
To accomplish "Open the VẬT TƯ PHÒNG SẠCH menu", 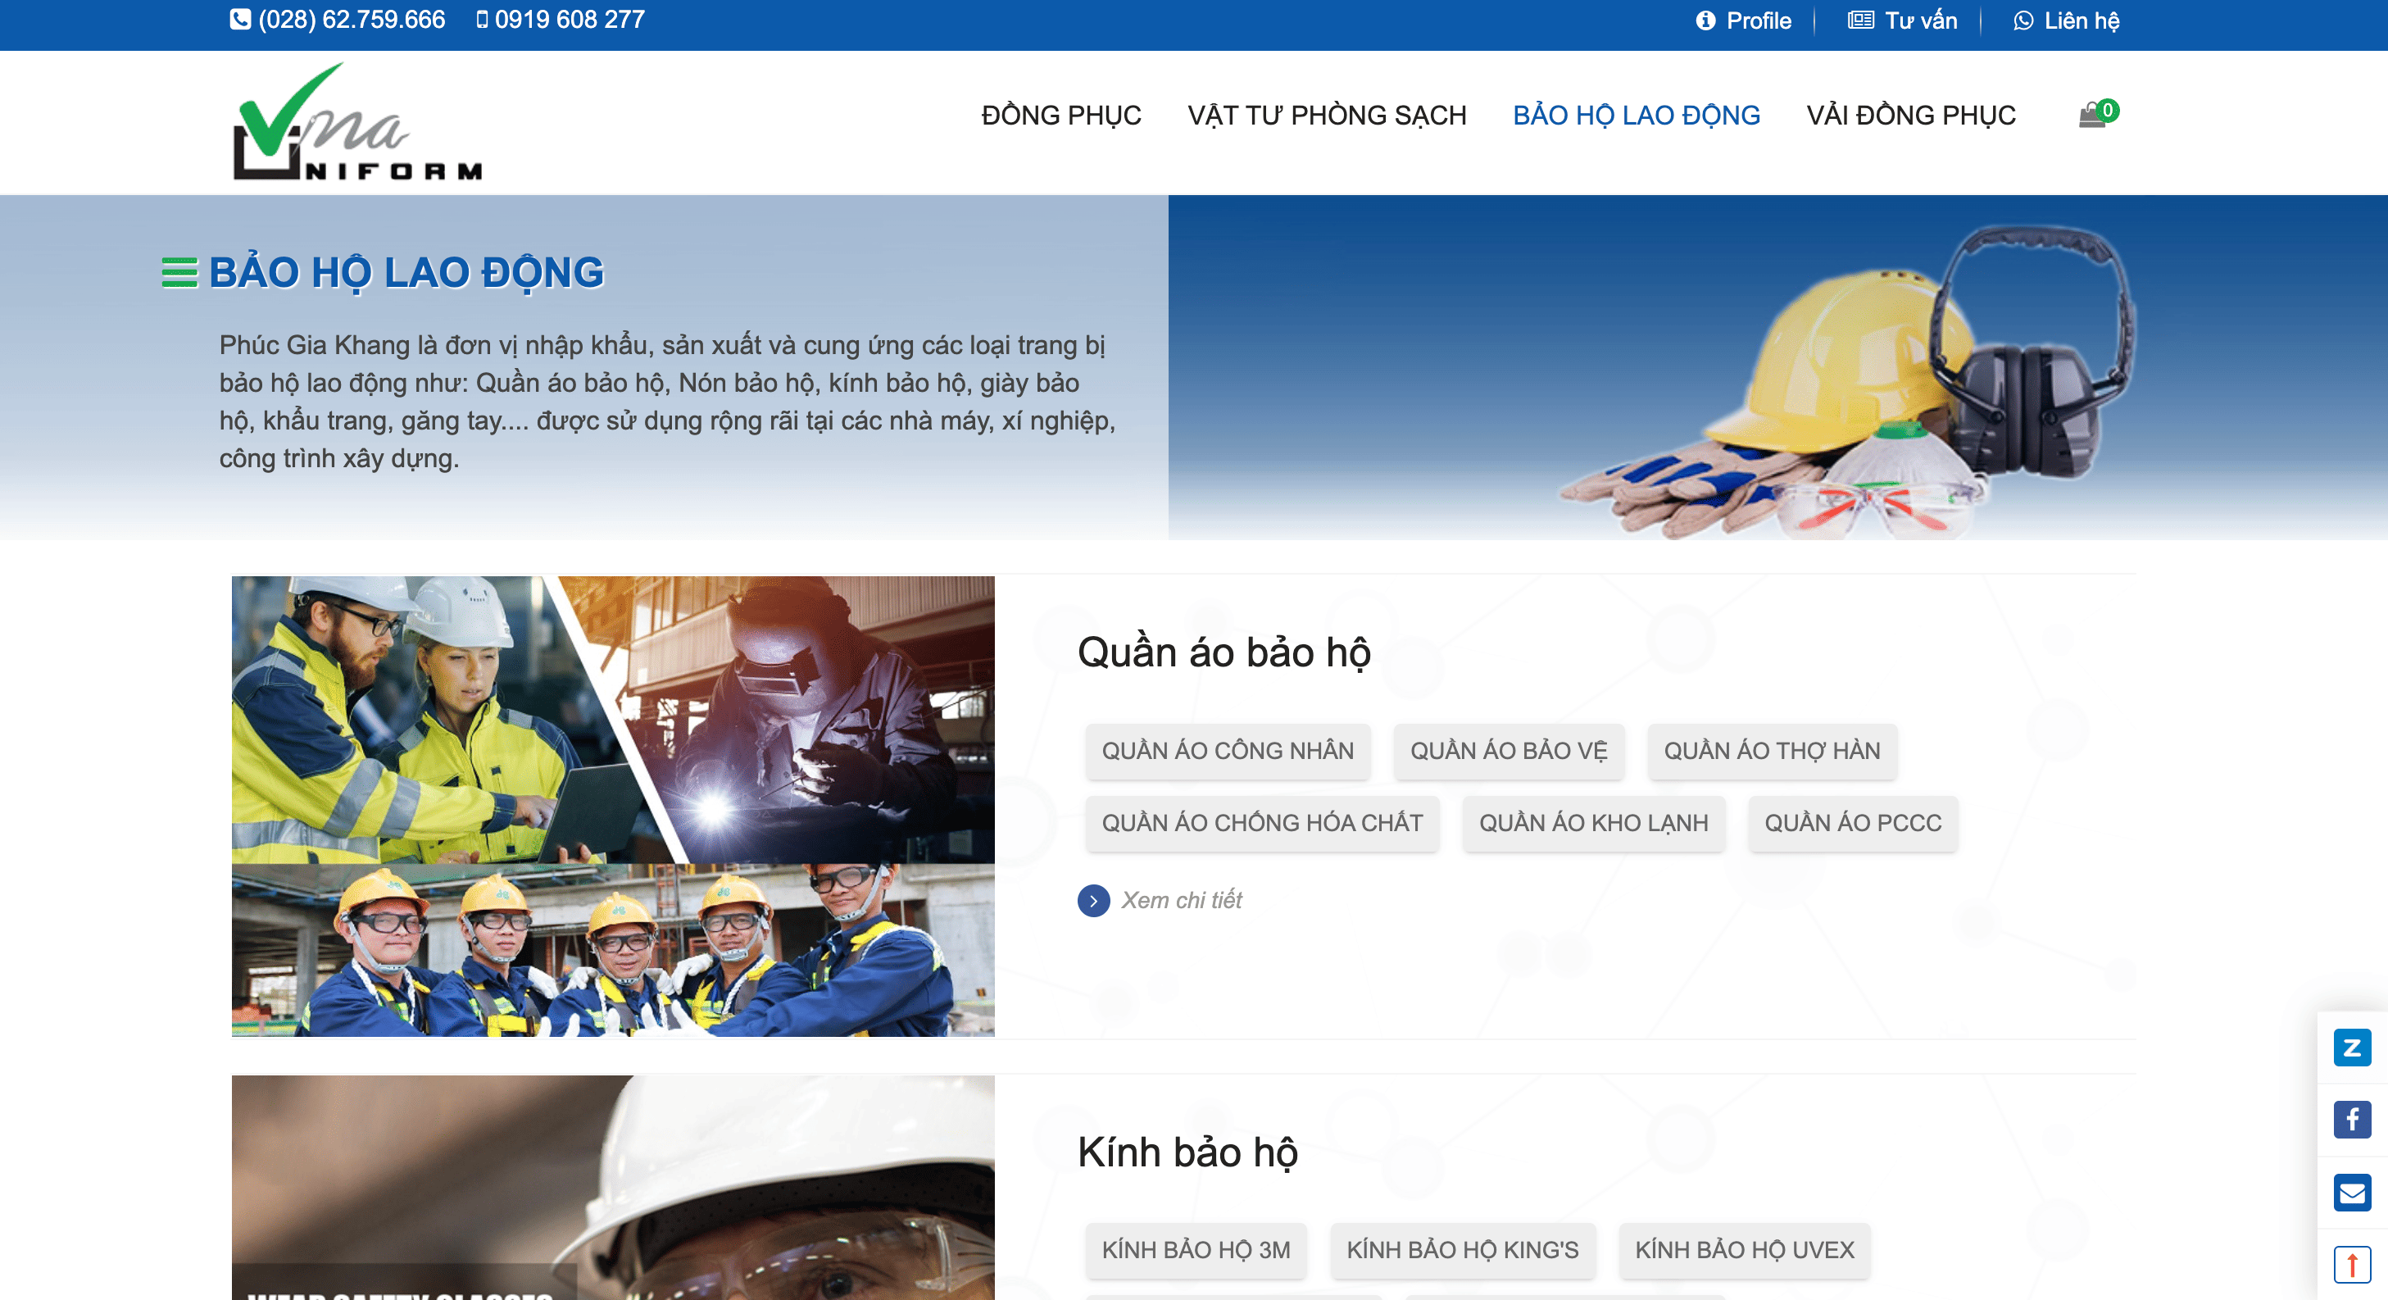I will (1327, 115).
